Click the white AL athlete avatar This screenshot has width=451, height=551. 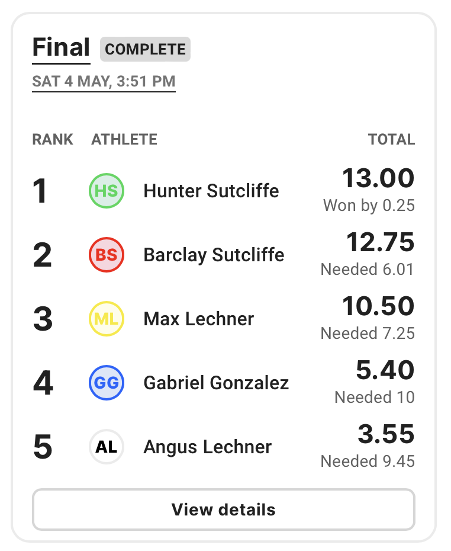coord(107,447)
